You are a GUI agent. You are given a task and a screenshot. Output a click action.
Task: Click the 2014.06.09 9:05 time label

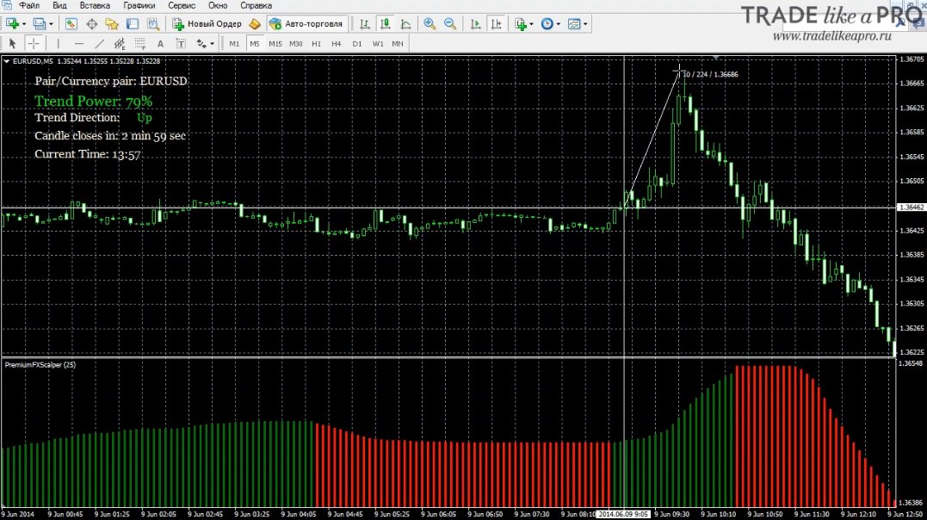point(622,514)
